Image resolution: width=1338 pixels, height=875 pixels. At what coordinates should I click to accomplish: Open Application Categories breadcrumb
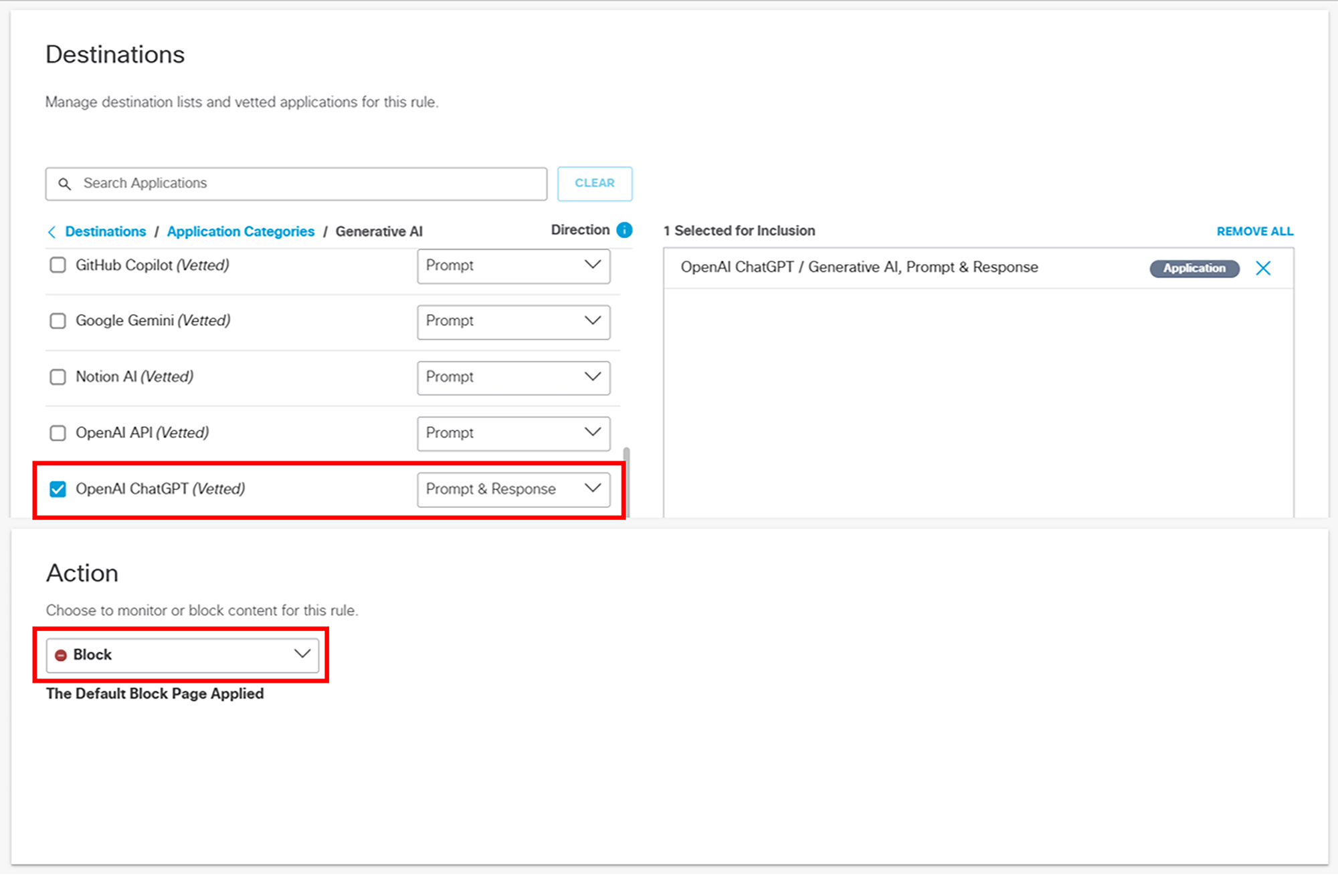[x=240, y=231]
